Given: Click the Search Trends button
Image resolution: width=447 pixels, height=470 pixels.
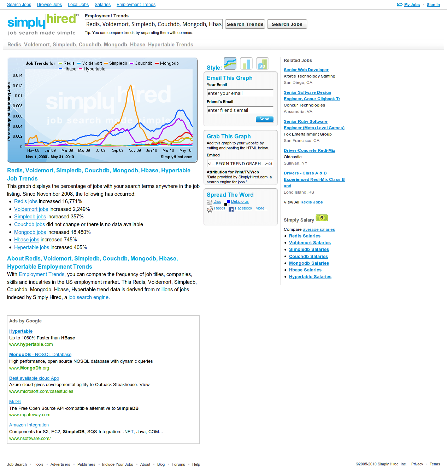Looking at the screenshot, I should point(245,24).
